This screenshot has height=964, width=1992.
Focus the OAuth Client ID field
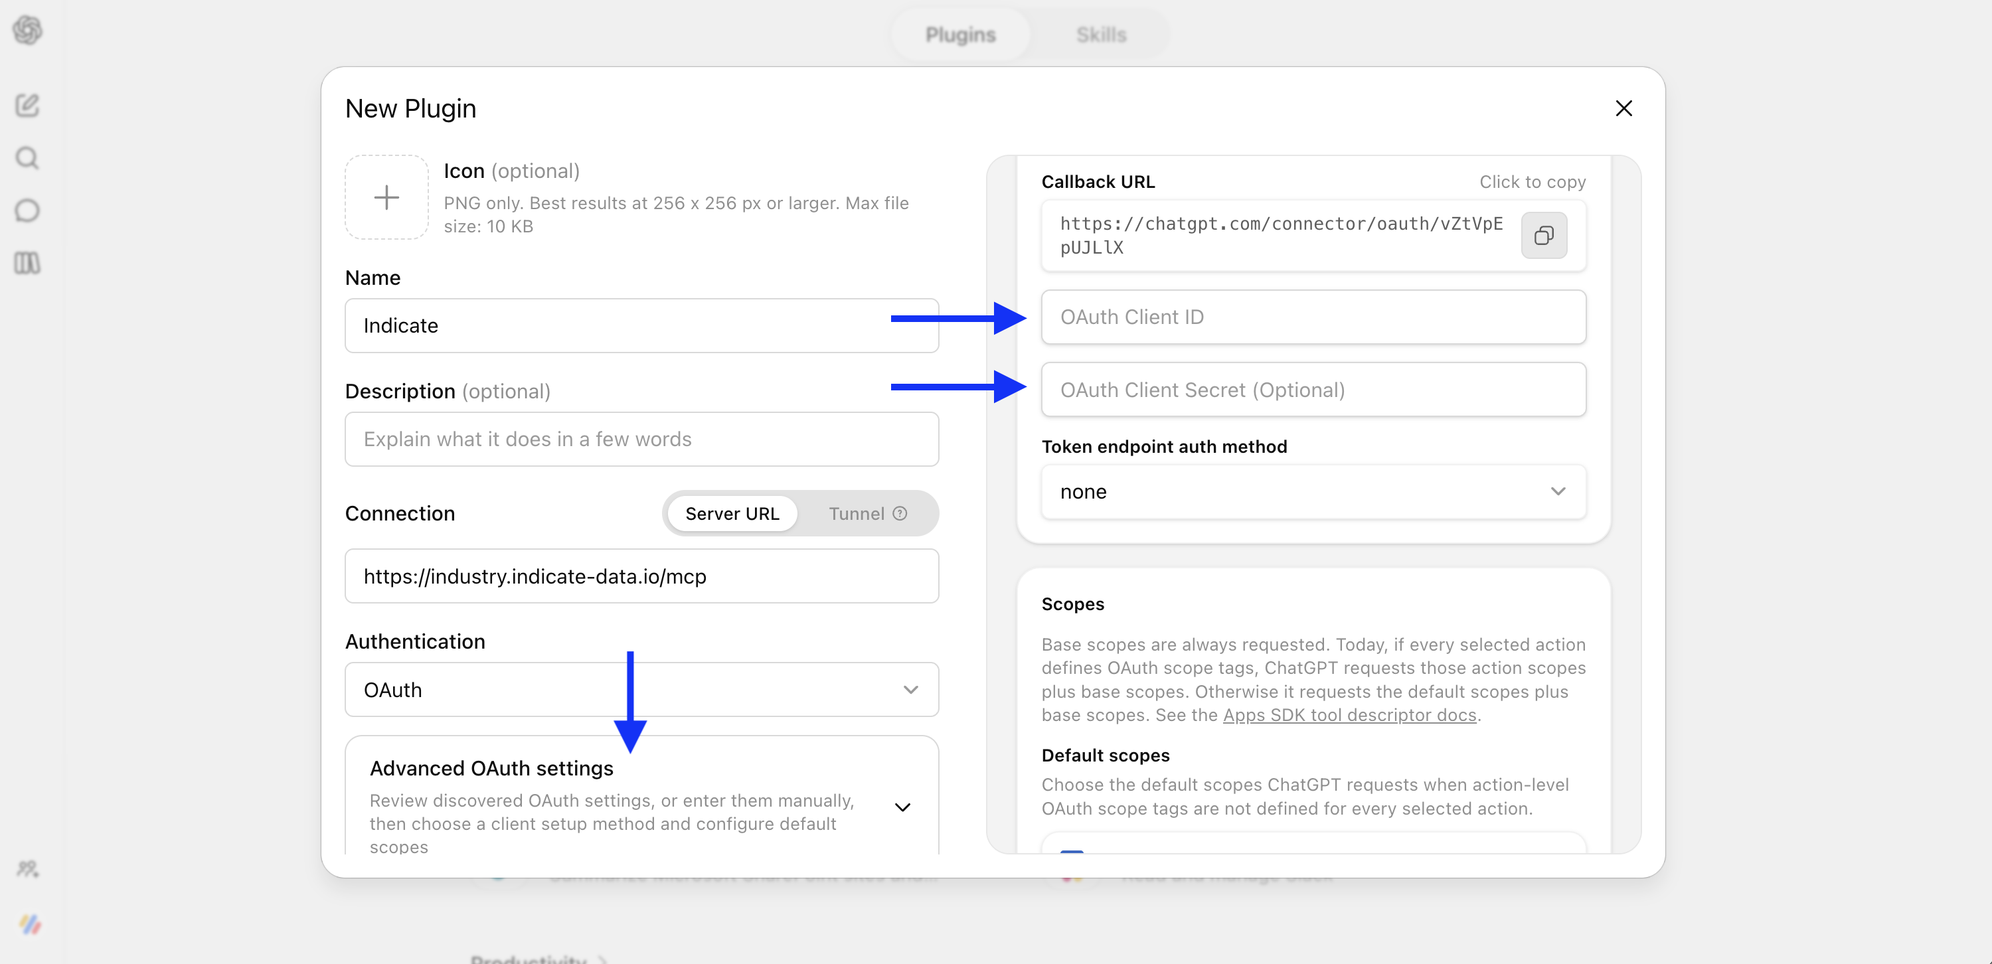(1313, 317)
